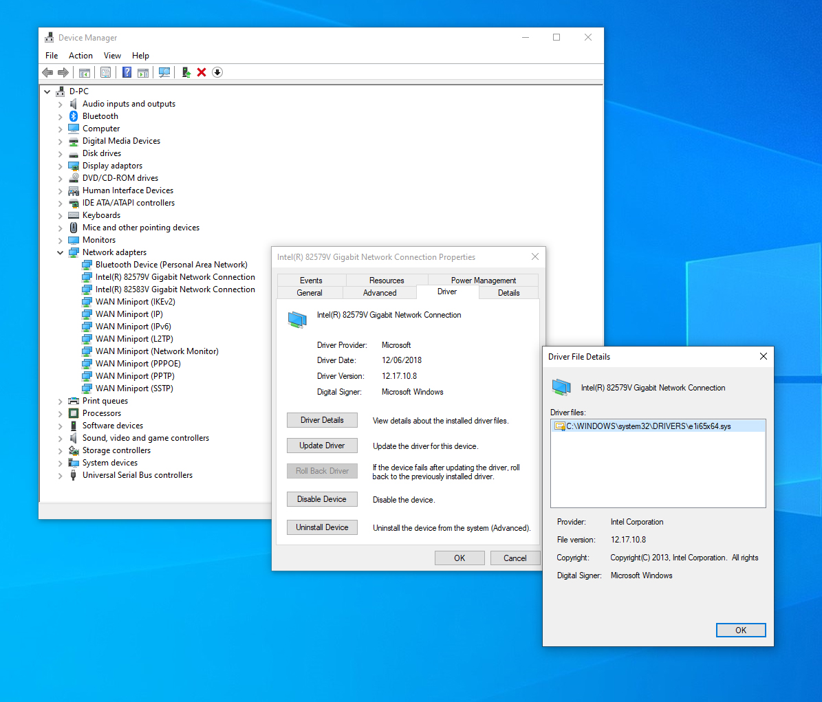822x702 pixels.
Task: Switch to the Details tab
Action: 508,293
